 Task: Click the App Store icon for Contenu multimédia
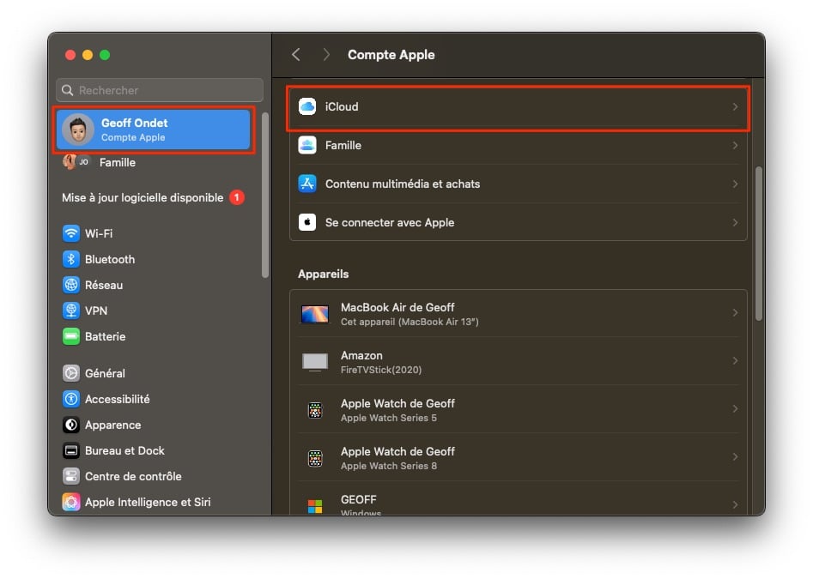[x=307, y=184]
